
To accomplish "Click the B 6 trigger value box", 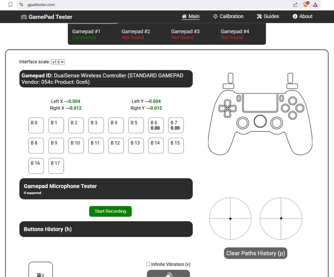I will coord(156,125).
